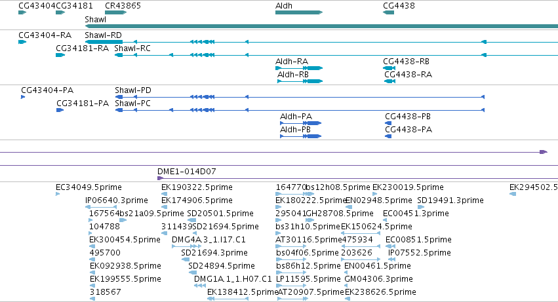The image size is (558, 302).
Task: Click EST EK190322.5prime
Action: point(197,187)
